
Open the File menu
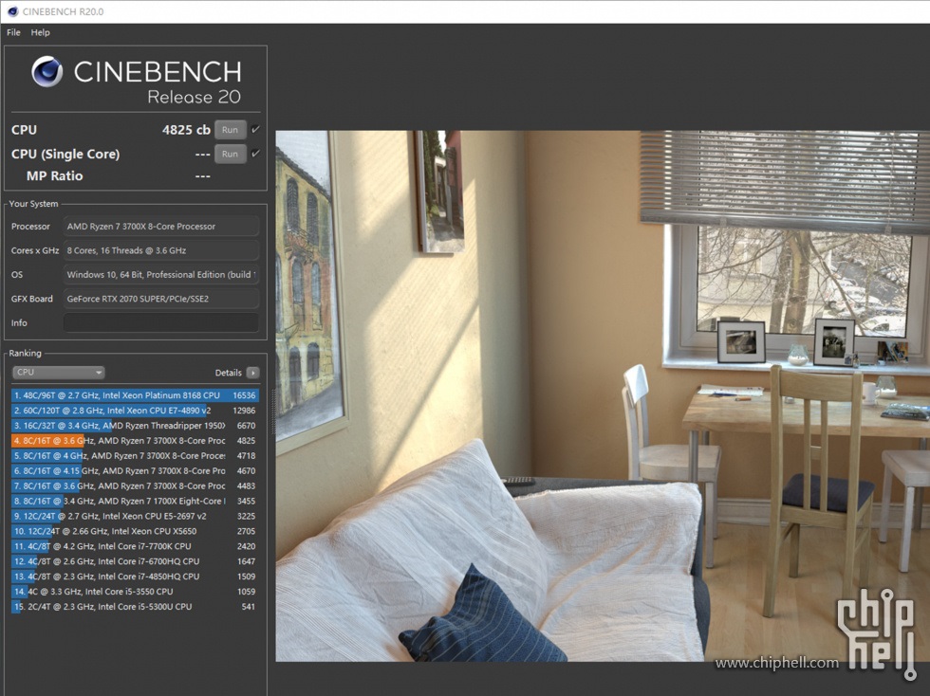[x=13, y=32]
